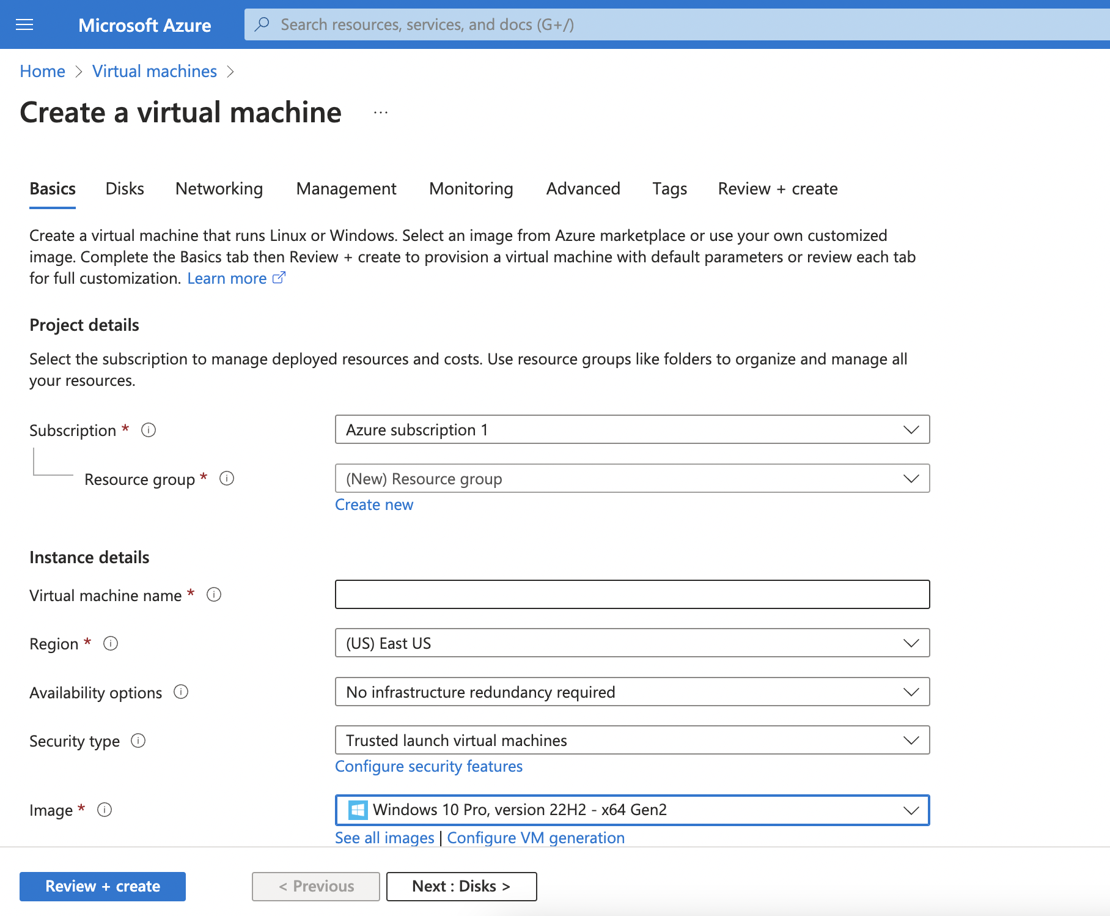
Task: Open the portal hamburger menu
Action: (x=24, y=24)
